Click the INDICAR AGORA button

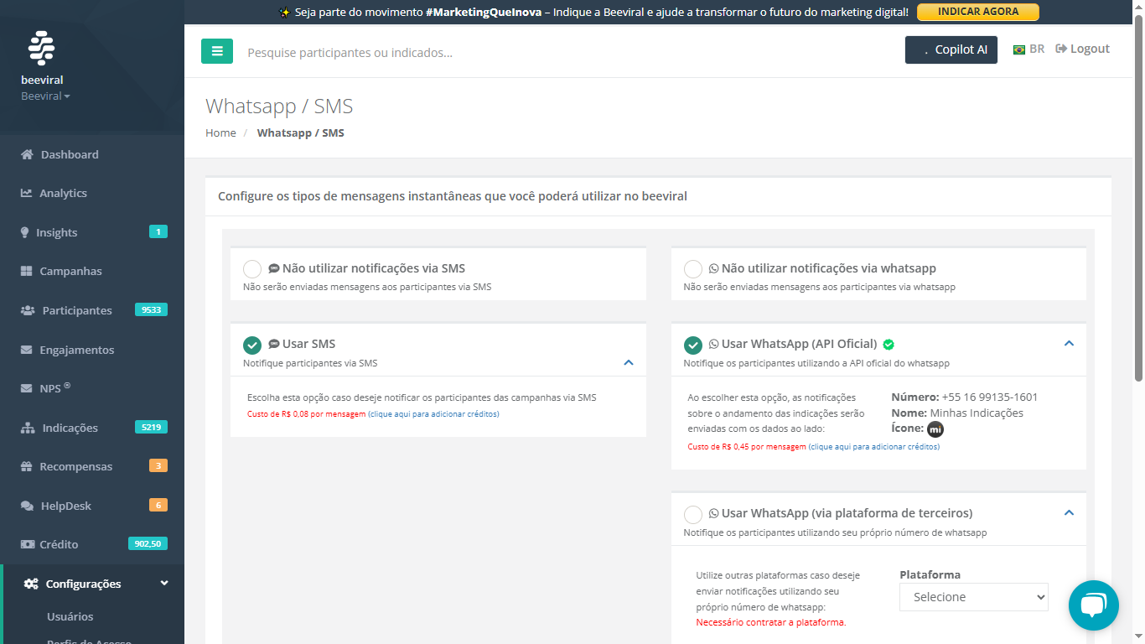coord(977,12)
